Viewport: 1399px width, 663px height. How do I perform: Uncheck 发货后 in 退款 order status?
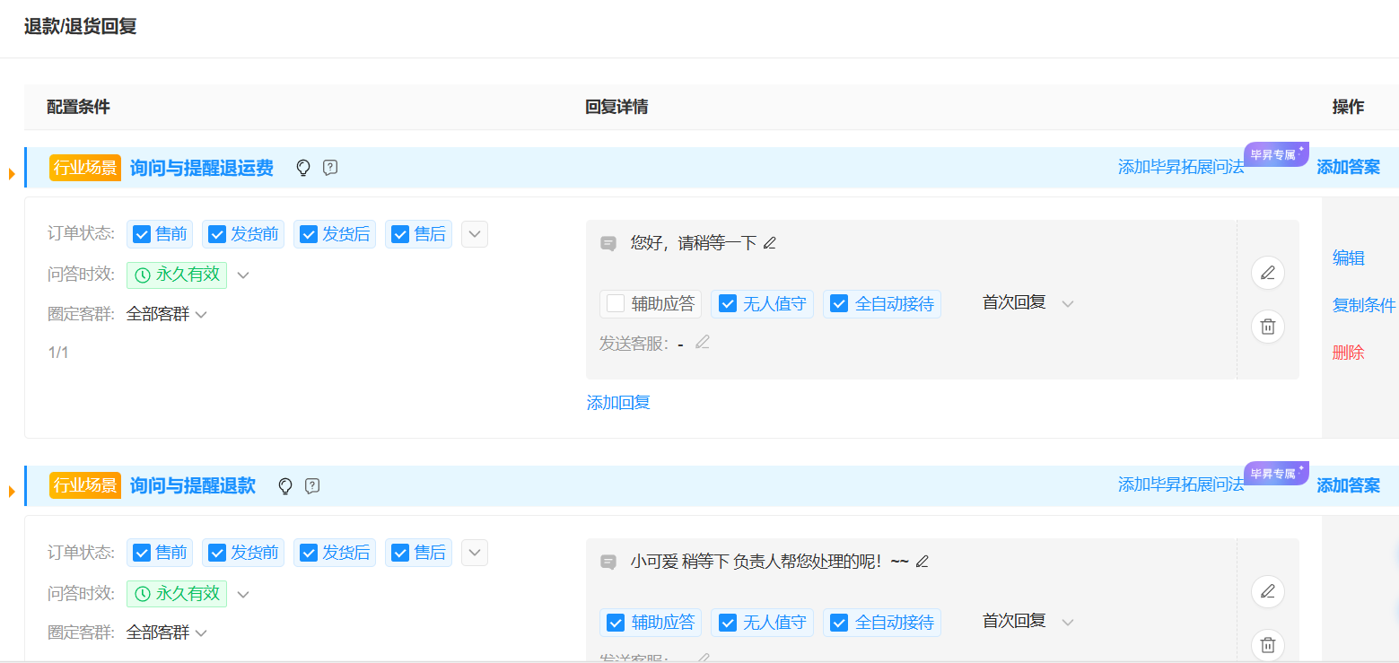point(309,553)
